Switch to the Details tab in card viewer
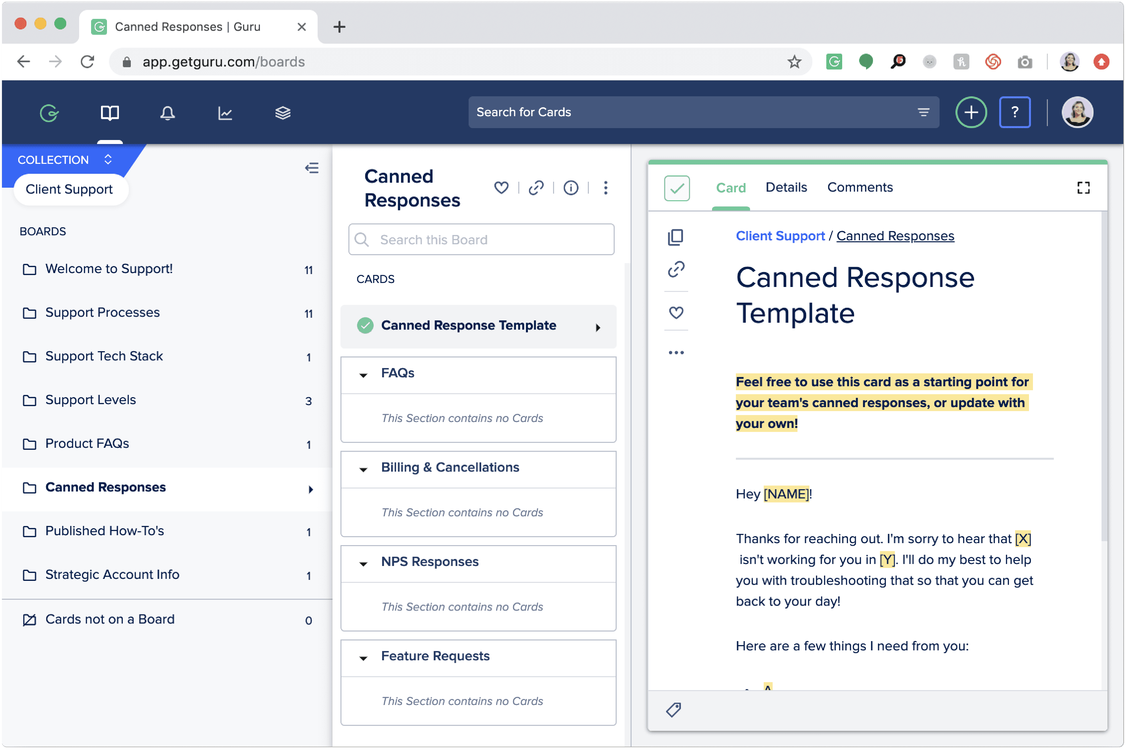 coord(786,187)
